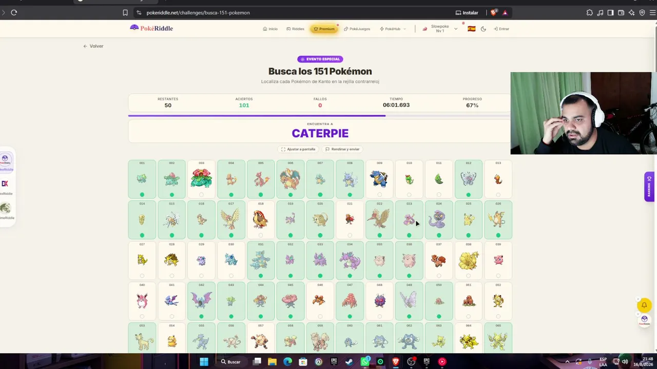Open Brave Shields icon in address bar
This screenshot has width=657, height=369.
coord(494,12)
